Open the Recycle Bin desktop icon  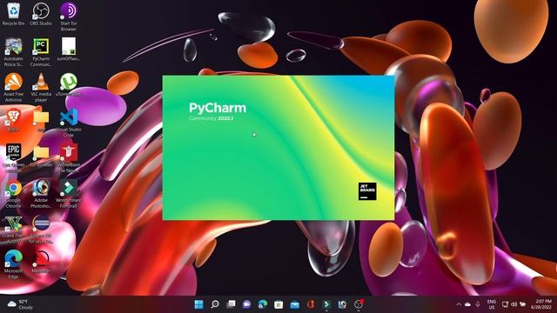coord(13,14)
